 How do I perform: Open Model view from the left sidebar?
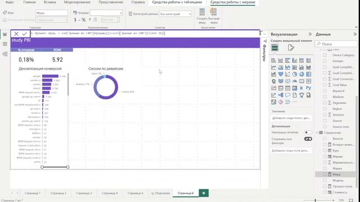pos(5,54)
